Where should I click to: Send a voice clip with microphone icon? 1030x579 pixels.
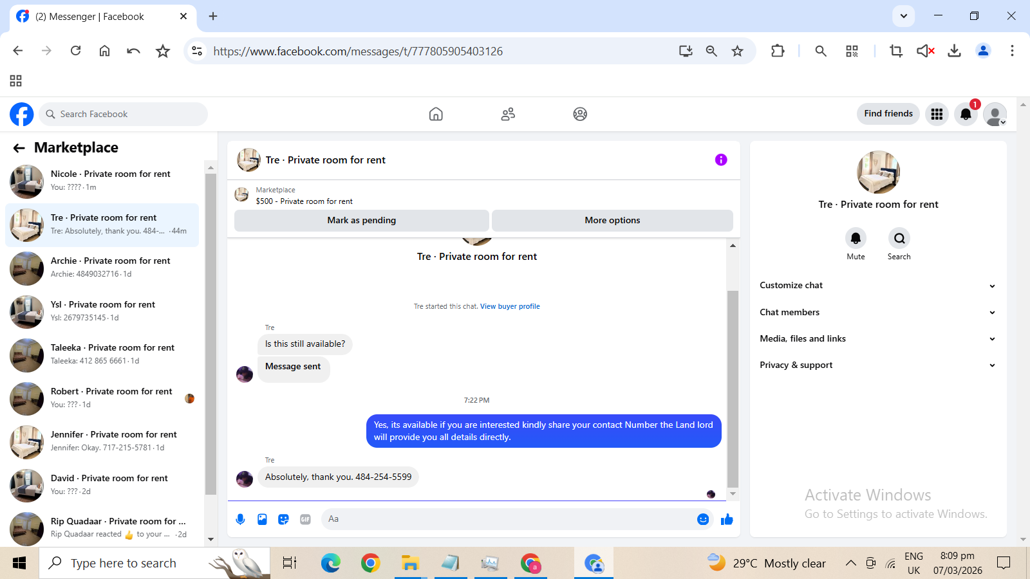coord(240,519)
